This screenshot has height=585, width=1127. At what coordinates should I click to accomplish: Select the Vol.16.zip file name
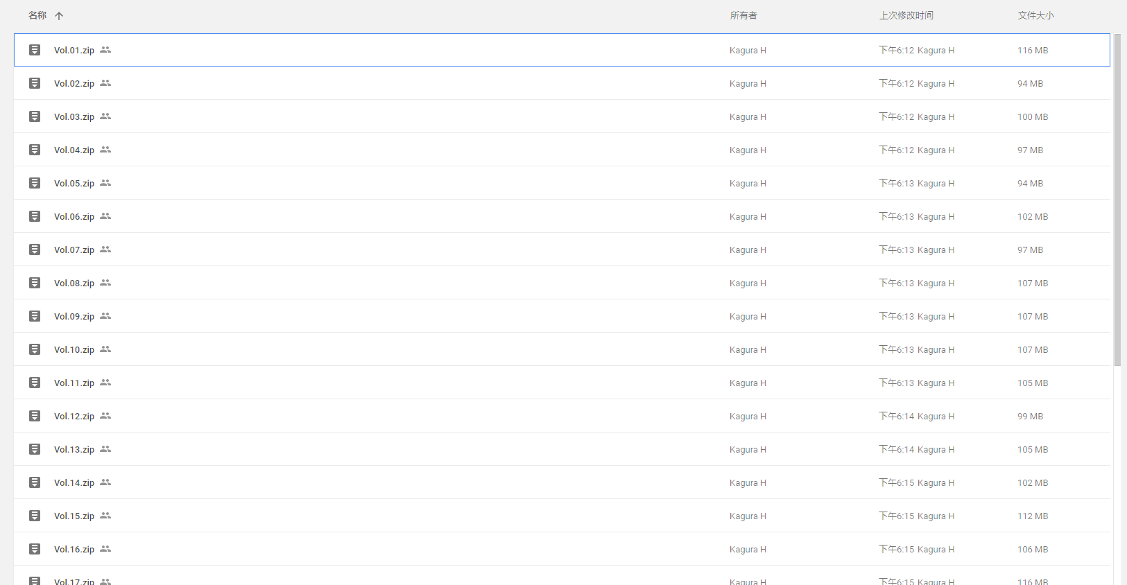coord(74,549)
